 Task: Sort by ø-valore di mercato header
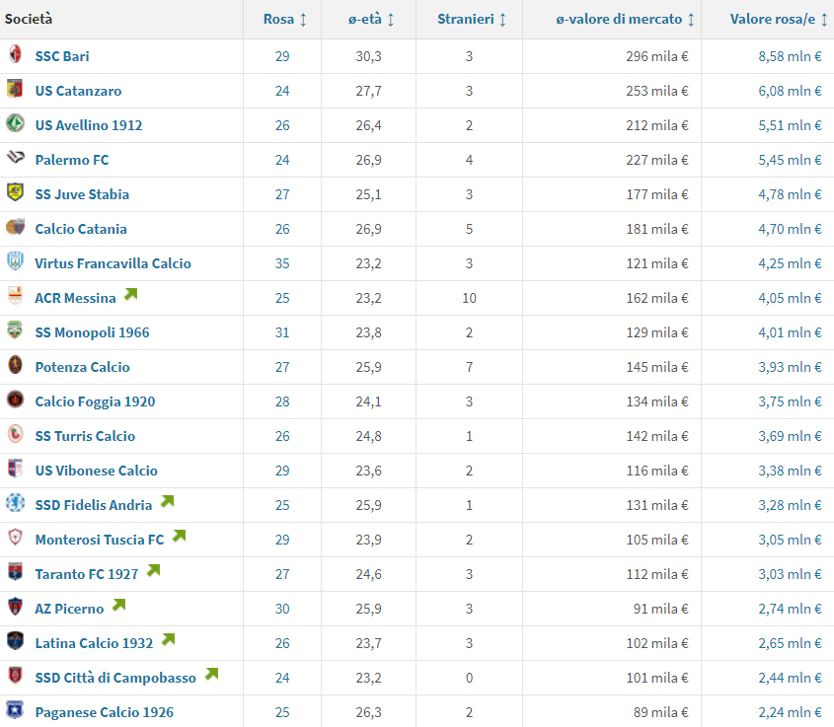click(625, 19)
